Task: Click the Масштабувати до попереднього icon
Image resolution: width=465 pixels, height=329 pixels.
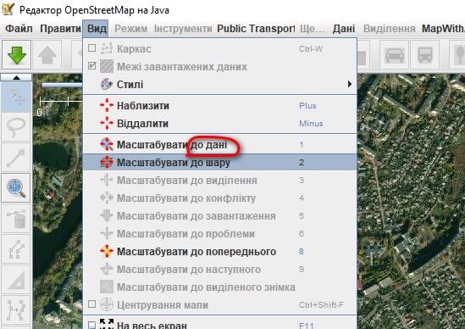Action: pyautogui.click(x=107, y=252)
